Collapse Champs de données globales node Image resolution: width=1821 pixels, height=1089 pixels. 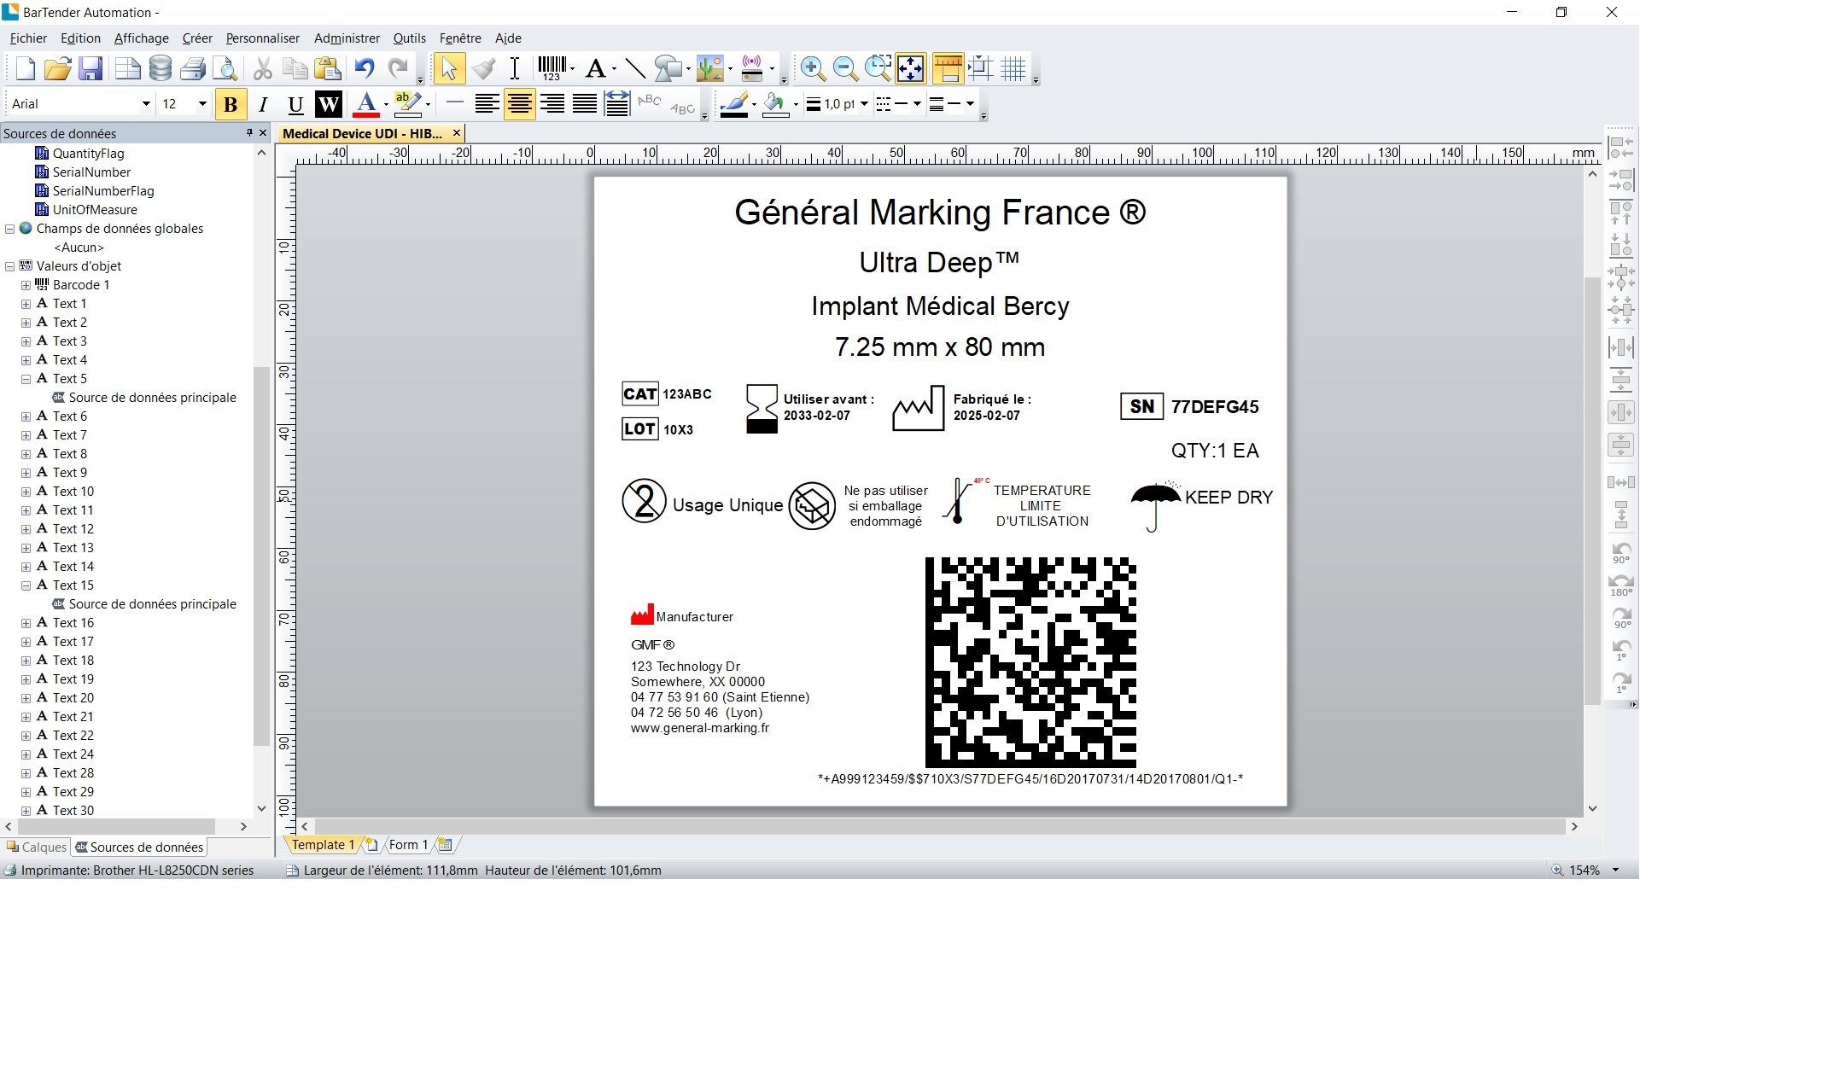(x=10, y=229)
